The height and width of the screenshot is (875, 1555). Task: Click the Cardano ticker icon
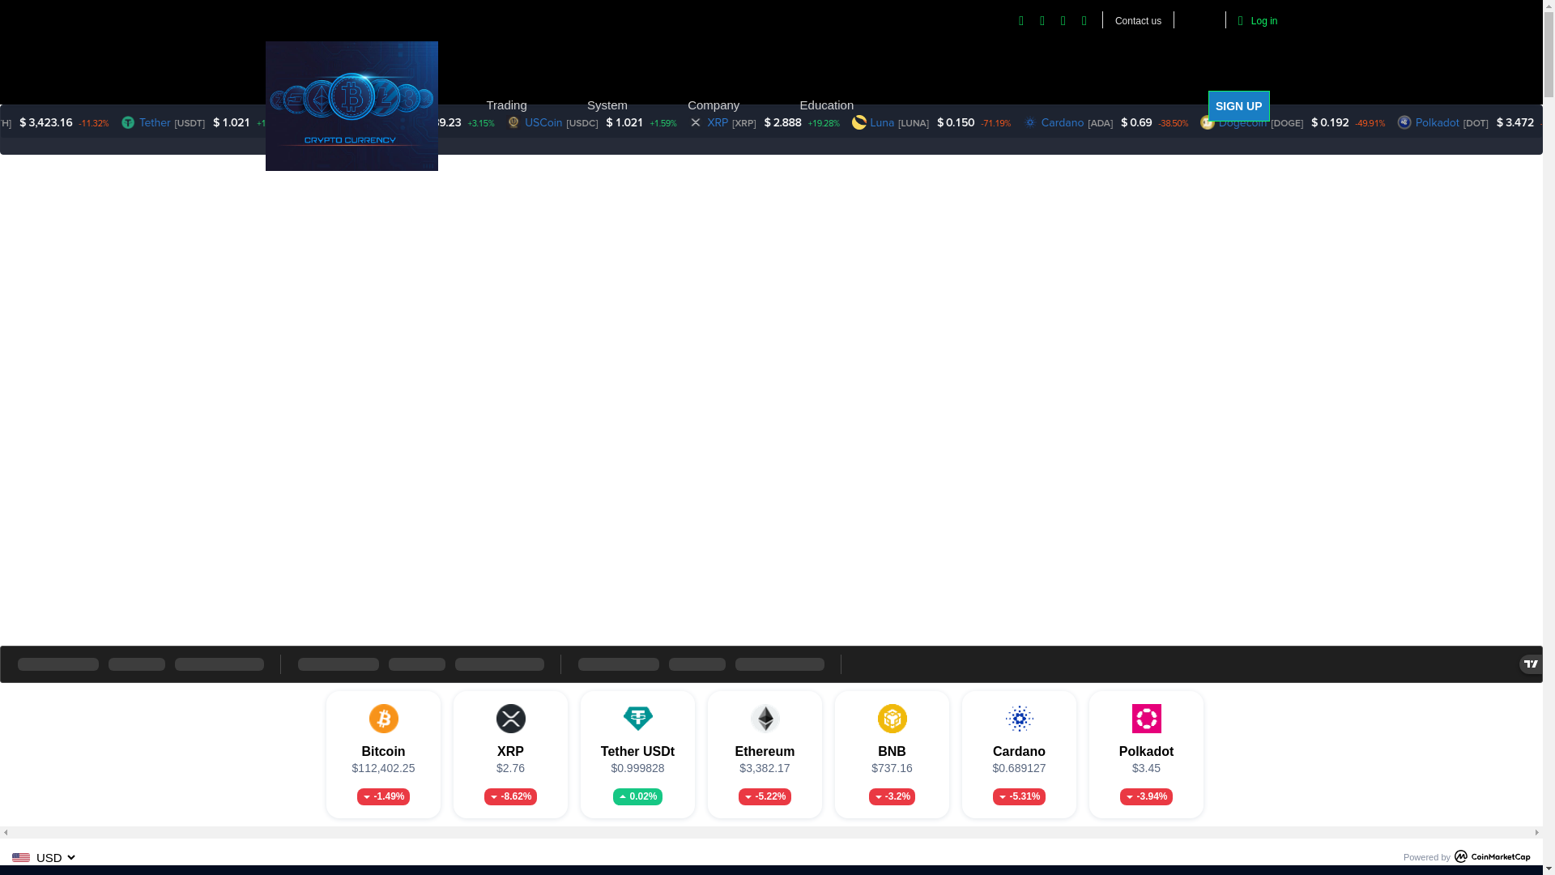point(1030,122)
